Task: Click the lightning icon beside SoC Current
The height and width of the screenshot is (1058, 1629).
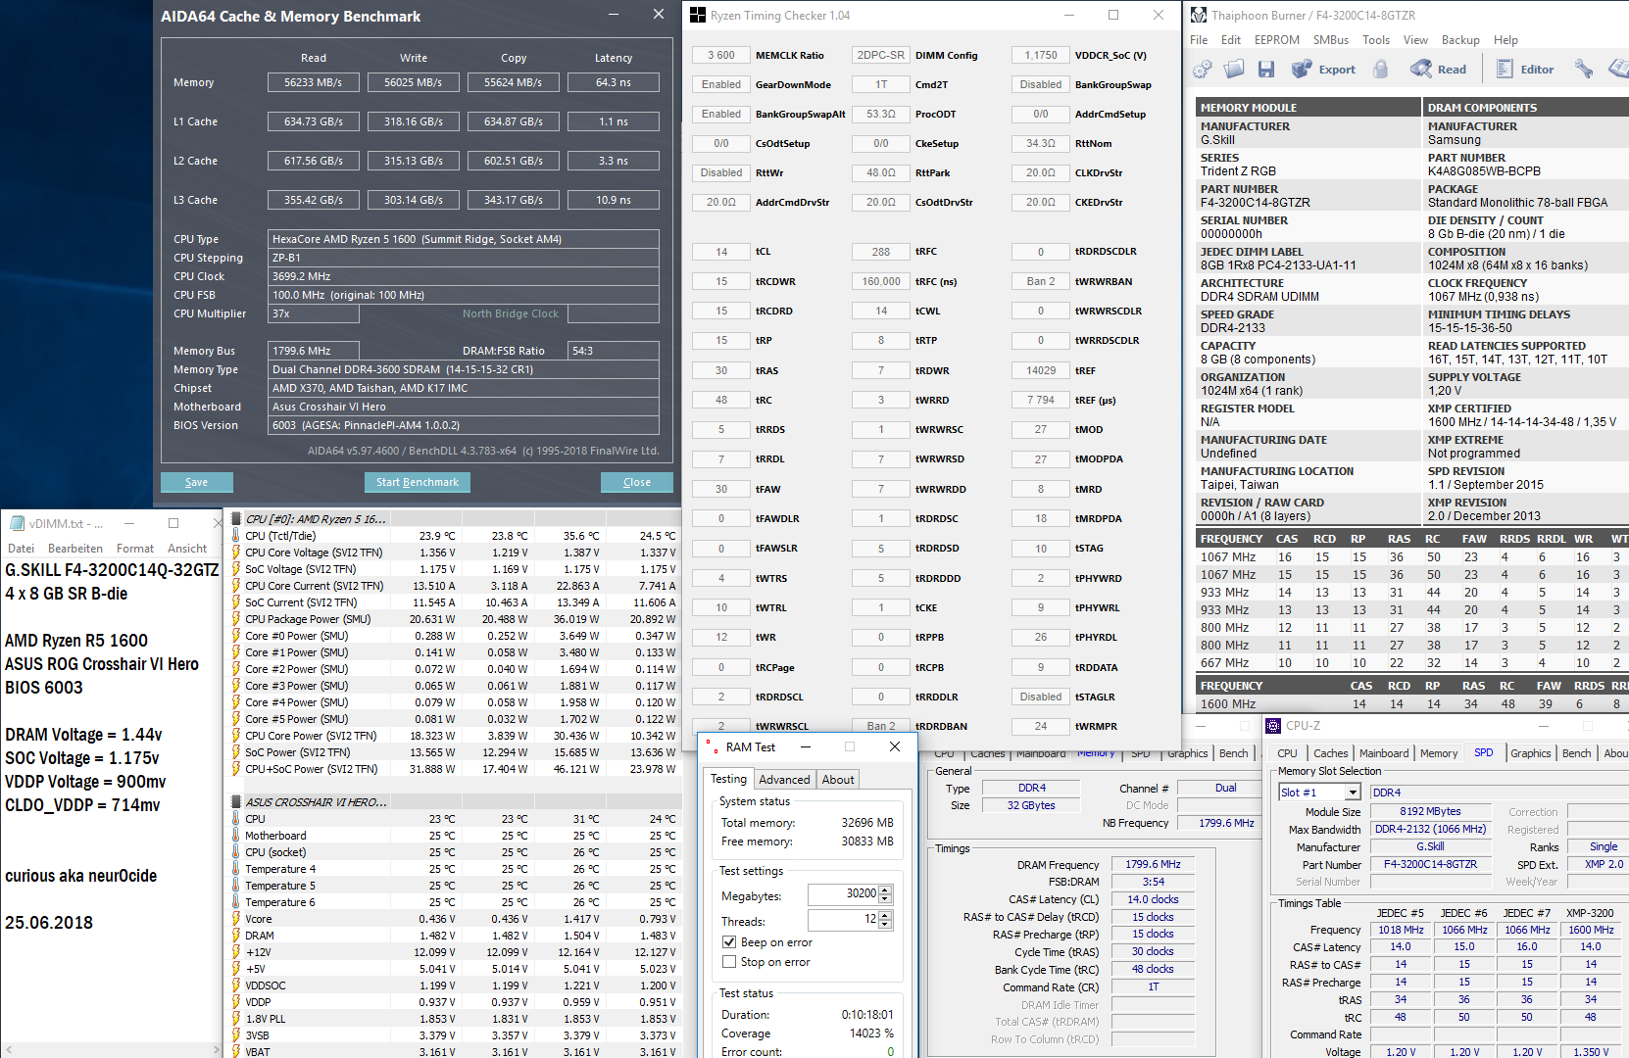Action: [236, 602]
